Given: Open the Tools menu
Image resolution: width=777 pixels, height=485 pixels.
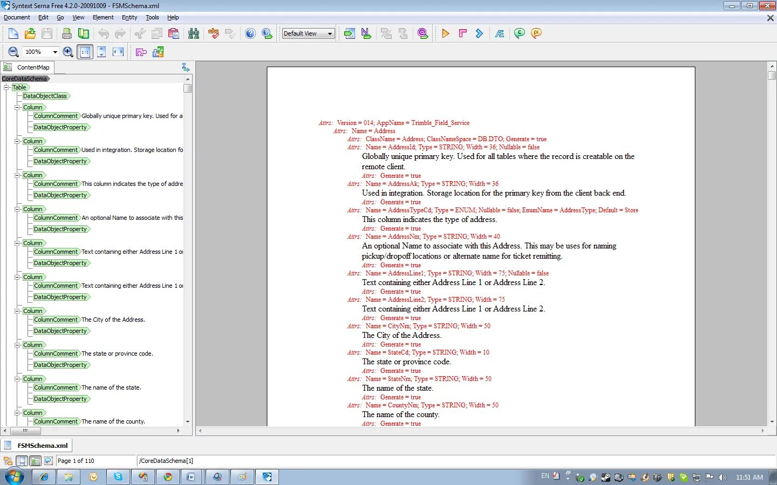Looking at the screenshot, I should 152,17.
